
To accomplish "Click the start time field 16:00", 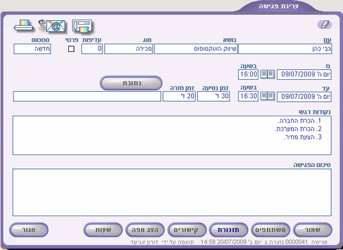I will tap(248, 75).
